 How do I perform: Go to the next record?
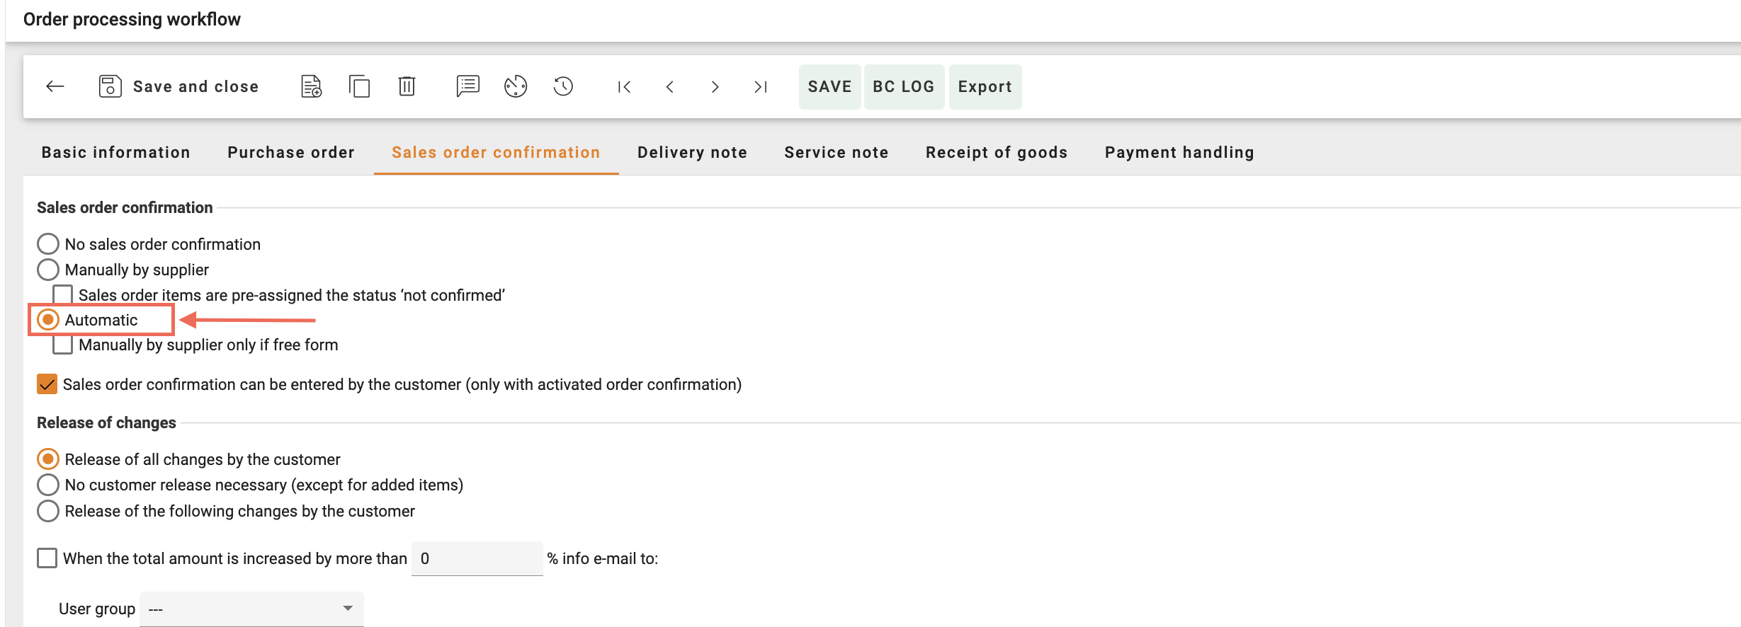click(x=715, y=86)
